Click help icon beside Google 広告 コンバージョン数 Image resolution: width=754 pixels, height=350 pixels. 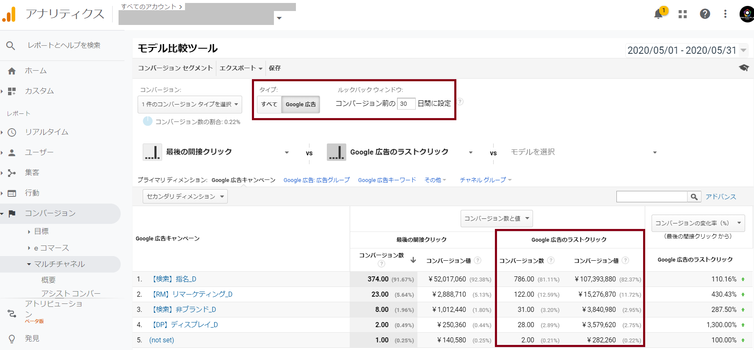click(x=551, y=260)
